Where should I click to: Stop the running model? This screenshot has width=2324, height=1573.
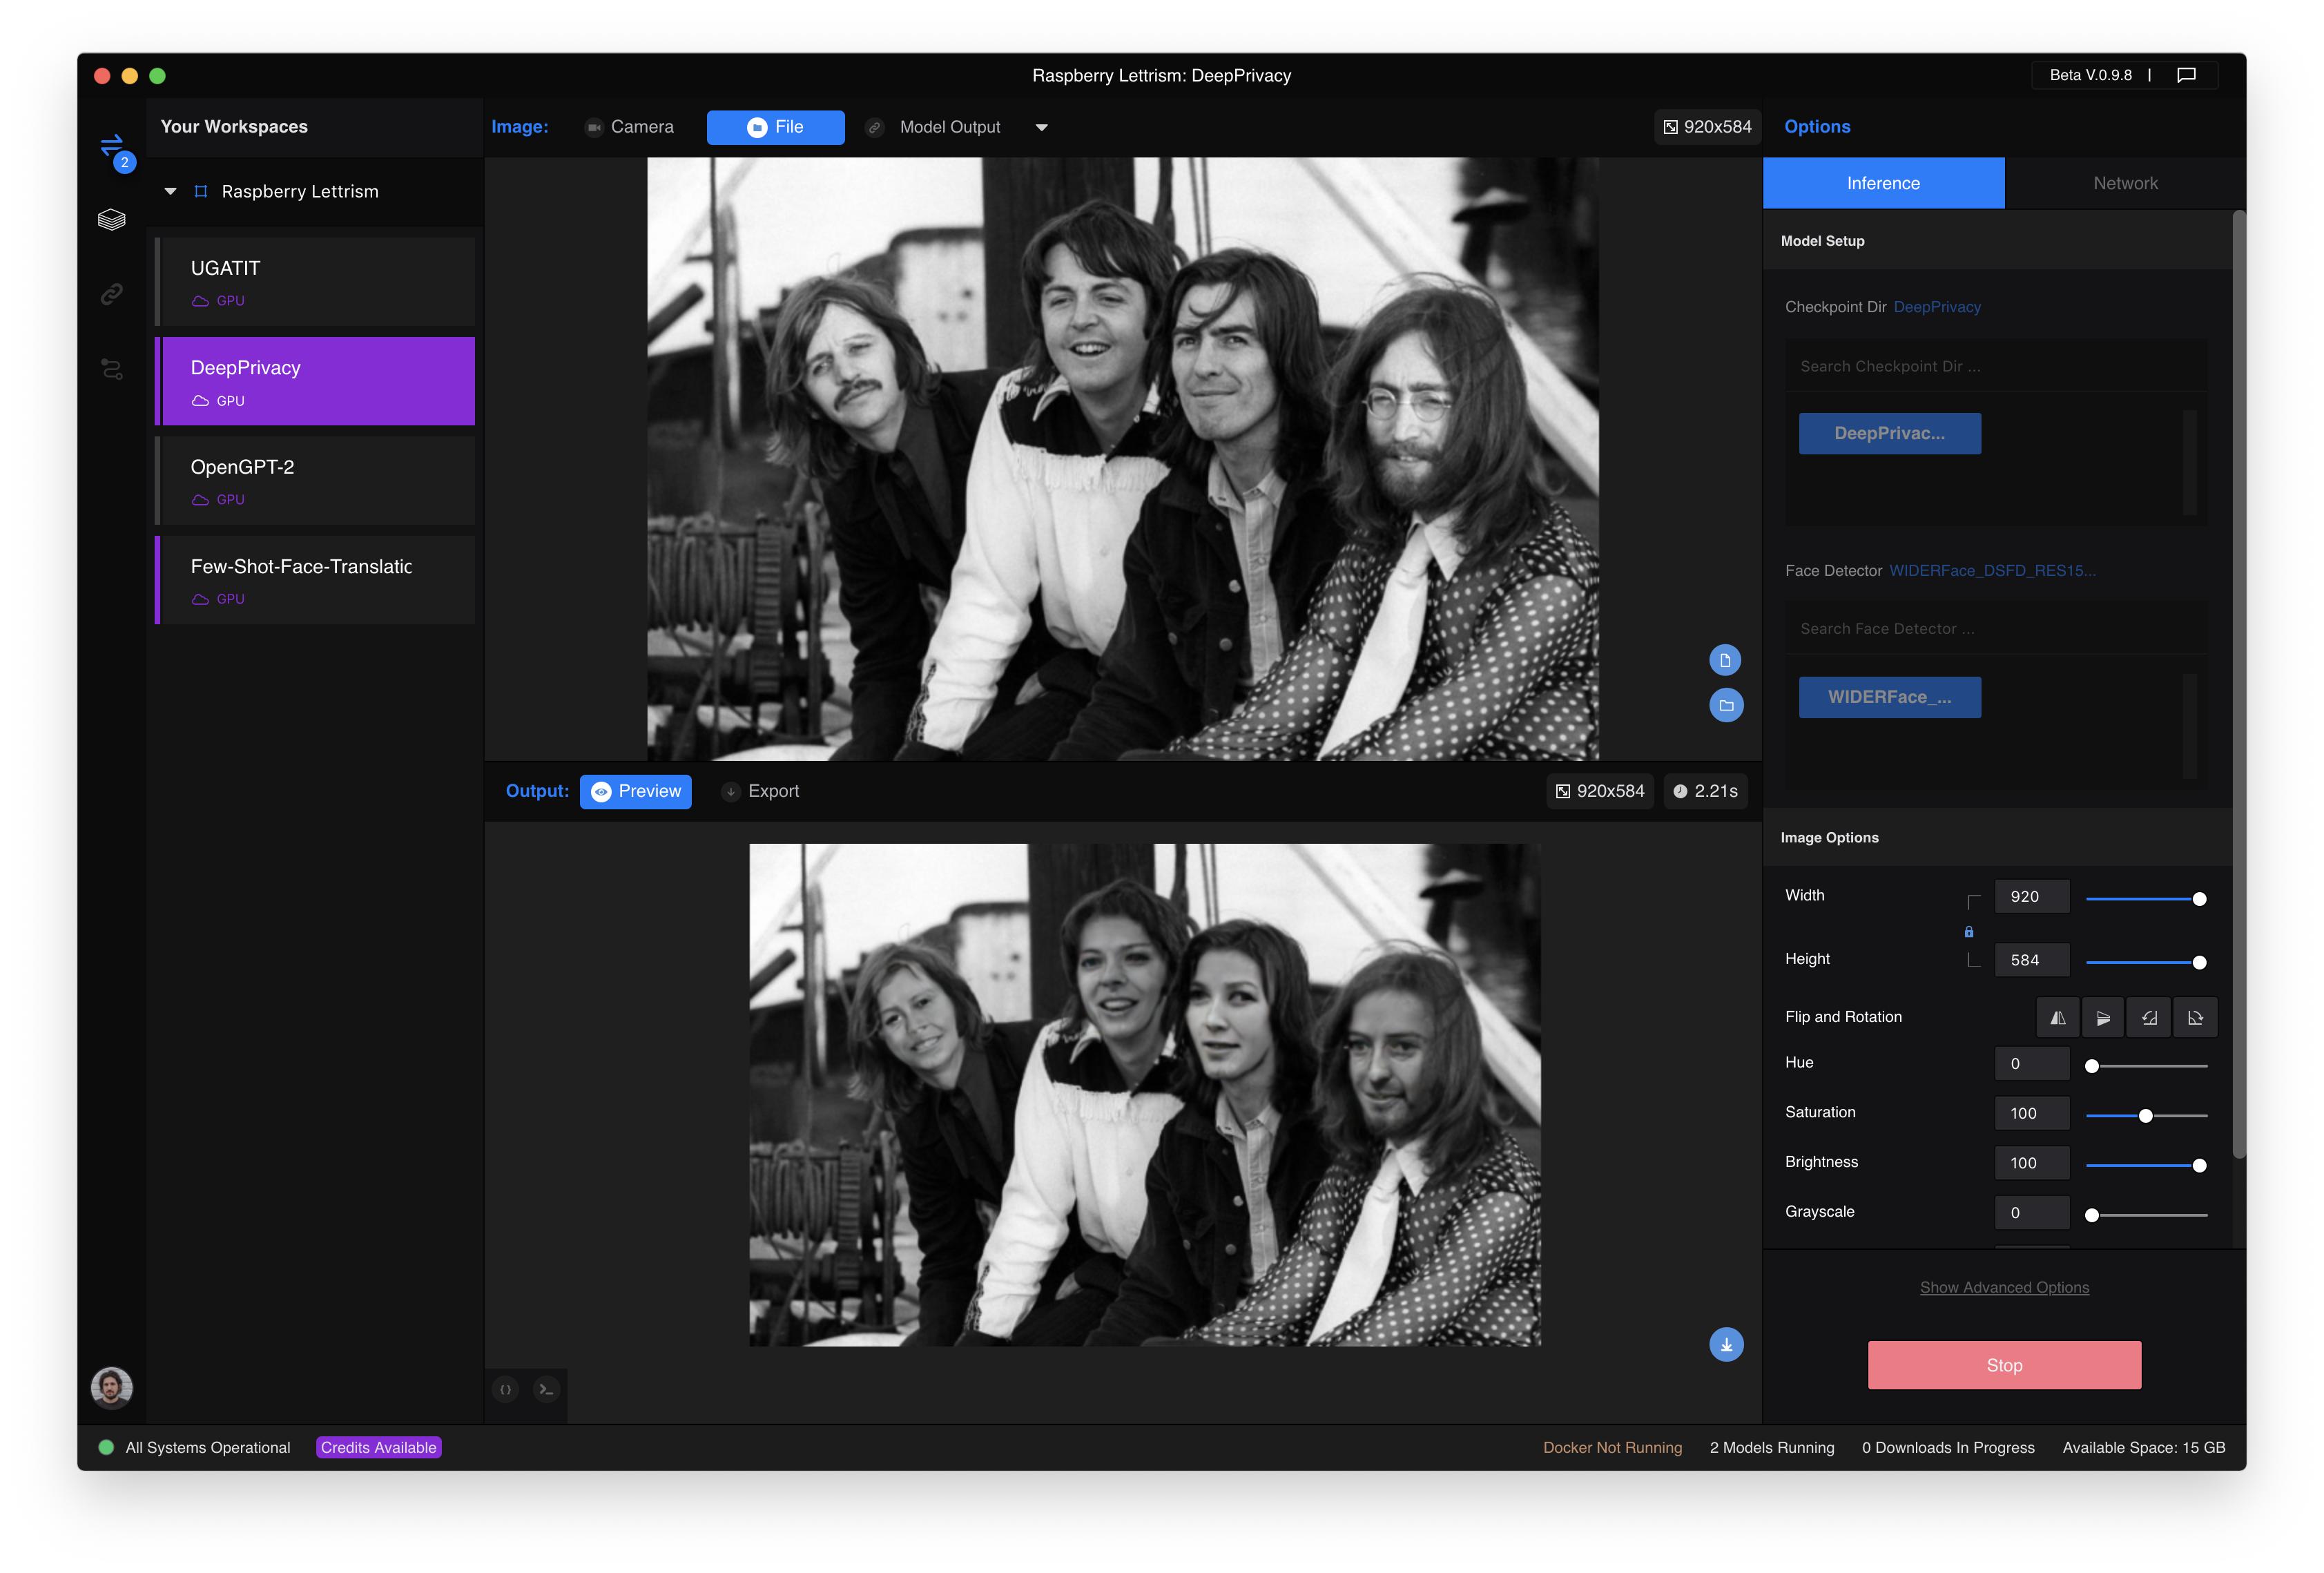point(2003,1365)
